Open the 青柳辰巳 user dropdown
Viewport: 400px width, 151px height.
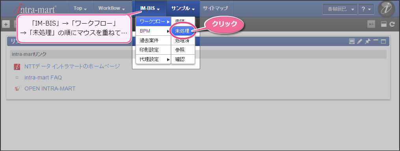click(340, 9)
